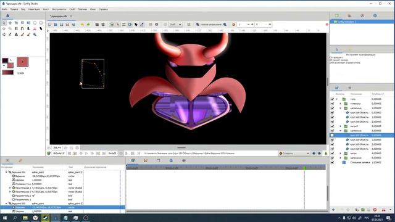
Task: Select the Polygon tool
Action: pos(10,29)
